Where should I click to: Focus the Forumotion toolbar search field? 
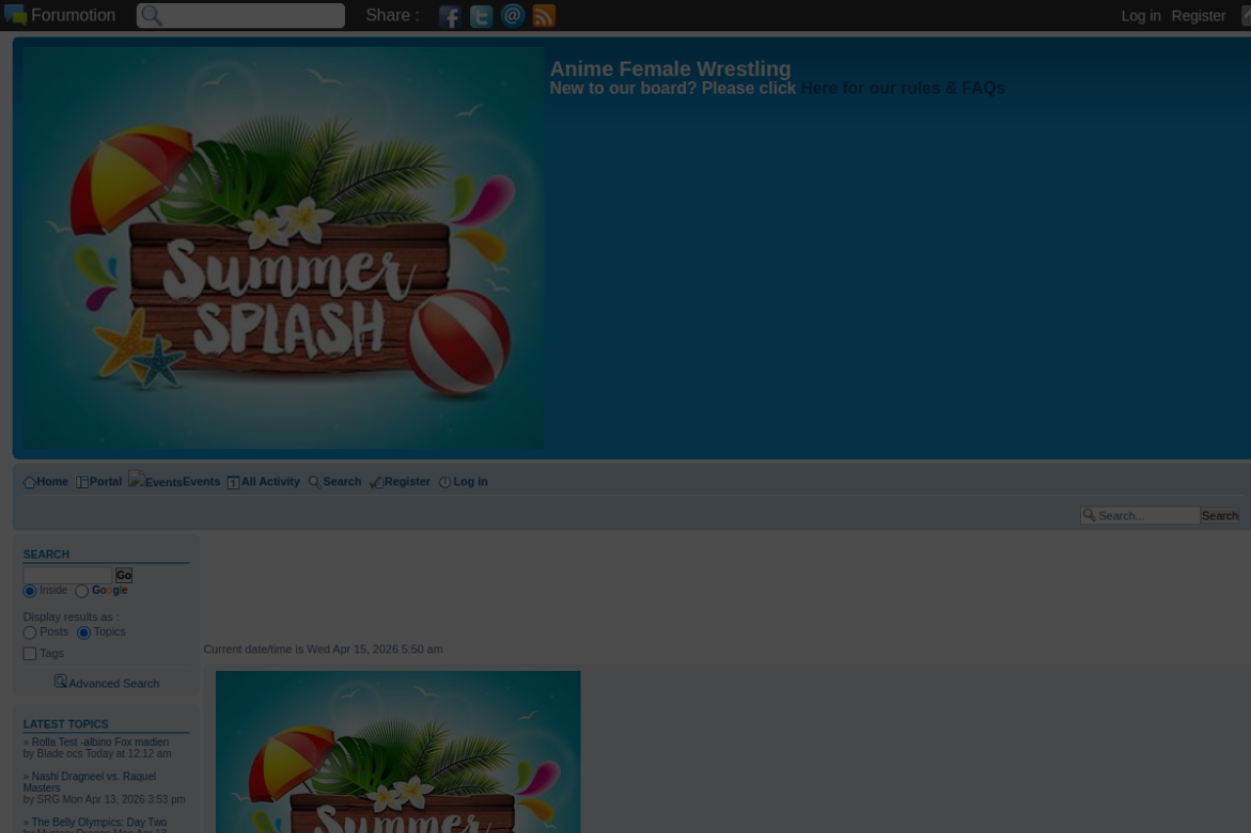point(251,16)
